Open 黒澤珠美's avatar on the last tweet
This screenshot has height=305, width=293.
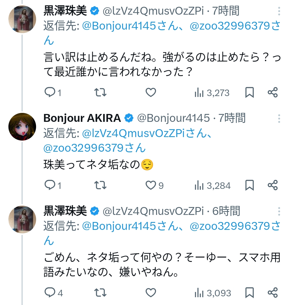coord(22,219)
